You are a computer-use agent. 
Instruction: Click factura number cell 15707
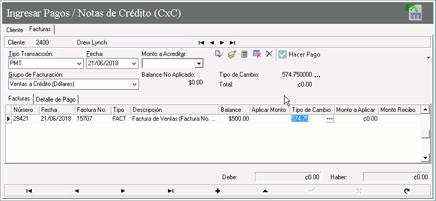coord(93,119)
